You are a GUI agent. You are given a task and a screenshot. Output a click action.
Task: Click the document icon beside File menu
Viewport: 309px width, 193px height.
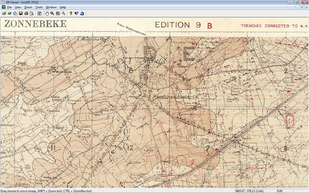click(x=3, y=7)
